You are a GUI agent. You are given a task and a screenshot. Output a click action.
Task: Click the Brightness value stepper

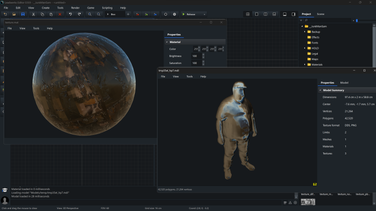[203, 56]
